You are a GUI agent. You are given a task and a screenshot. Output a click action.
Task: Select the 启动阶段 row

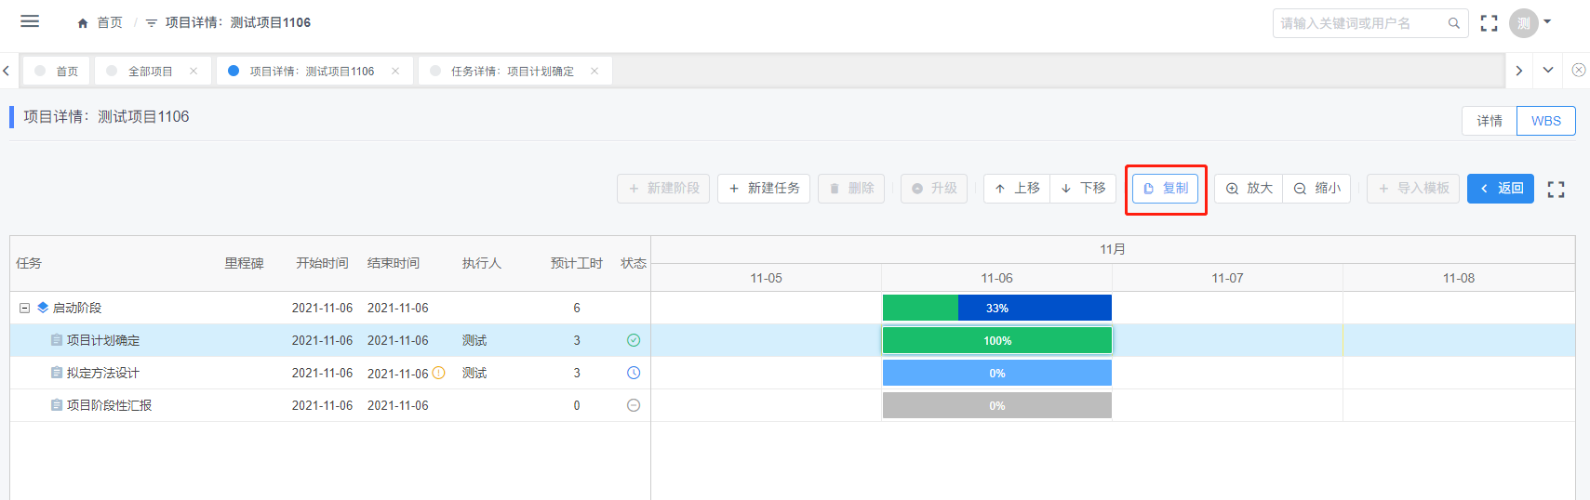[x=330, y=308]
